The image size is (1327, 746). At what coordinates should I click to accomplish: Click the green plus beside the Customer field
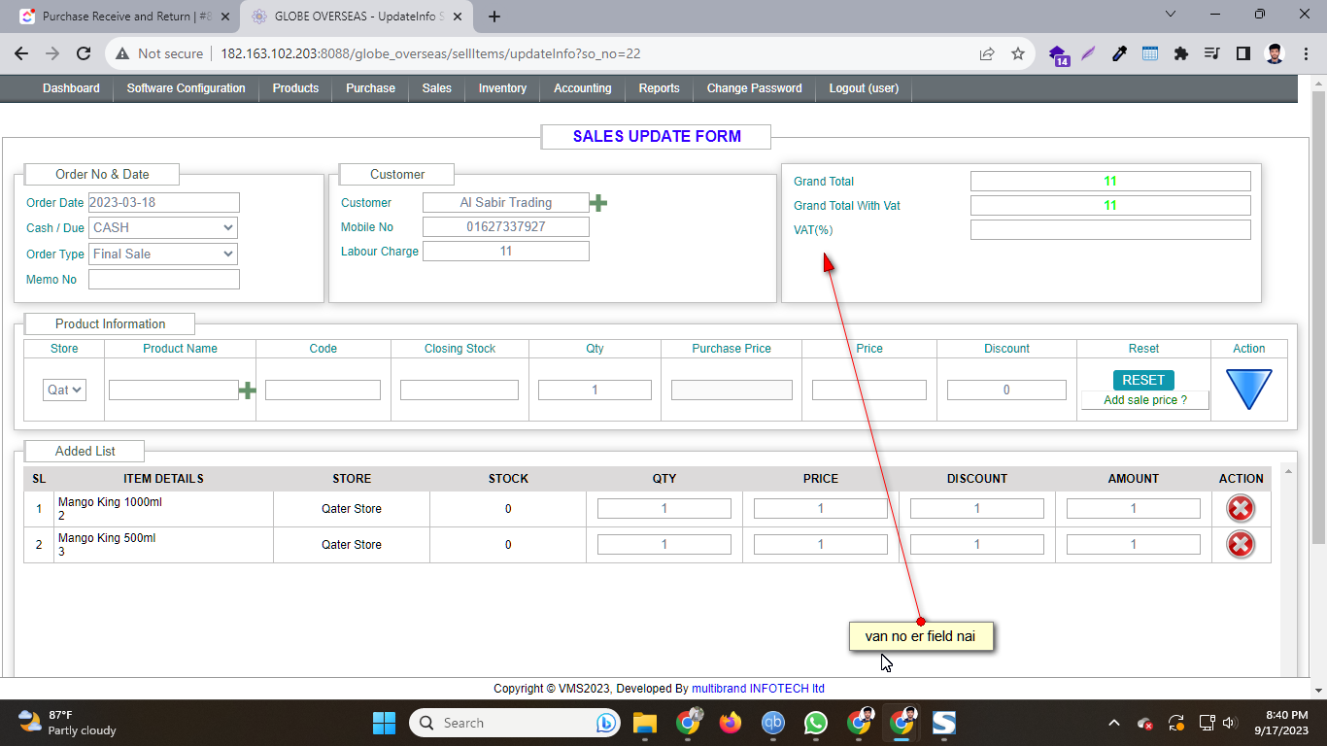pos(598,203)
